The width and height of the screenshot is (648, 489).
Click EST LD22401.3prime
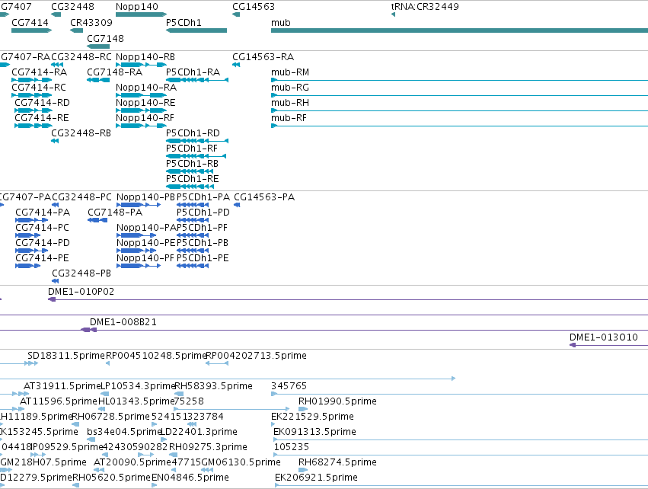164,440
